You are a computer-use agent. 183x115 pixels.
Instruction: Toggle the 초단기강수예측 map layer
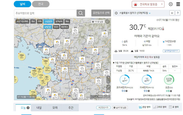[22, 21]
